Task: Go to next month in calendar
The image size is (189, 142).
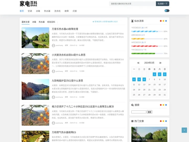Action: coord(160,63)
